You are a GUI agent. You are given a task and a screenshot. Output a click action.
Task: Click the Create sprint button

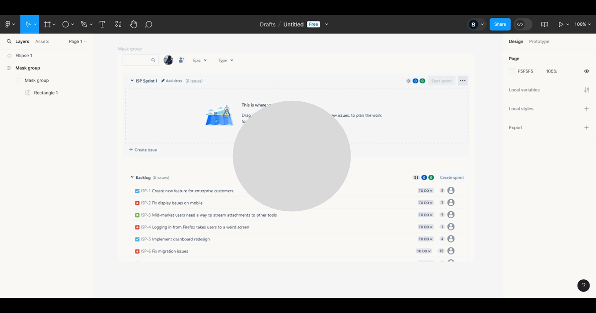pos(452,177)
